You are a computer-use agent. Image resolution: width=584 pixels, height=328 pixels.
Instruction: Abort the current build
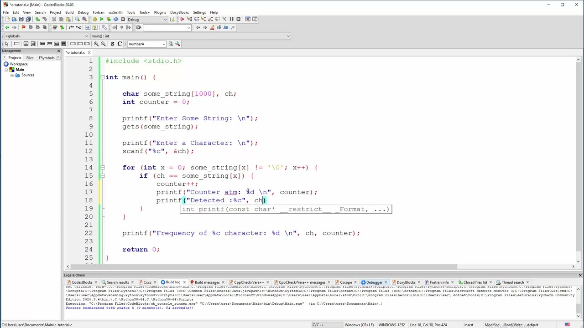123,19
